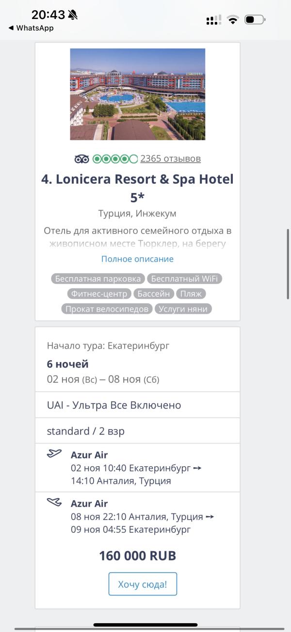Tap the silent mode bell icon
Image resolution: width=291 pixels, height=632 pixels.
click(x=73, y=15)
